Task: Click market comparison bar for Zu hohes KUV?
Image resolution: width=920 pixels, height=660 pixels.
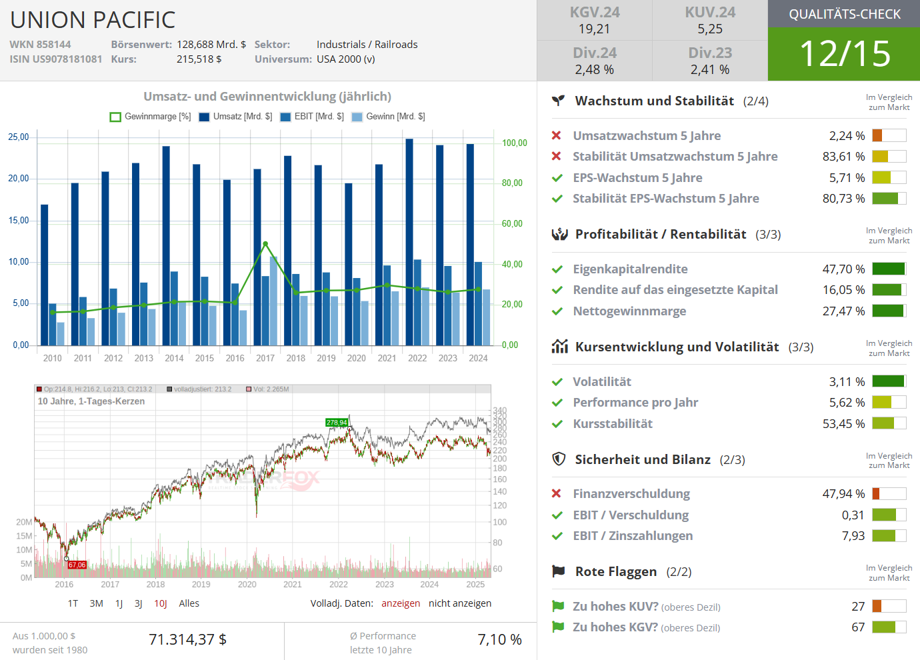Action: coord(889,606)
